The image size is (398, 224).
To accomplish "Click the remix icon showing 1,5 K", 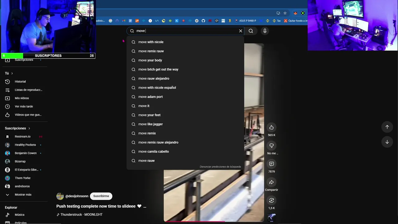I will point(271,200).
